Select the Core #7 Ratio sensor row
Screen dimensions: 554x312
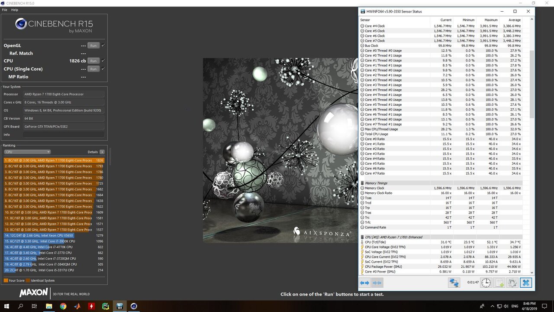[441, 173]
